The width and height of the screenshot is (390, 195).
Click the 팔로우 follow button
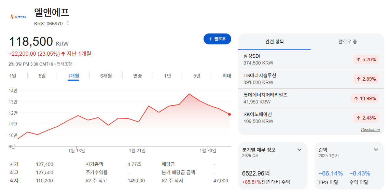[218, 39]
